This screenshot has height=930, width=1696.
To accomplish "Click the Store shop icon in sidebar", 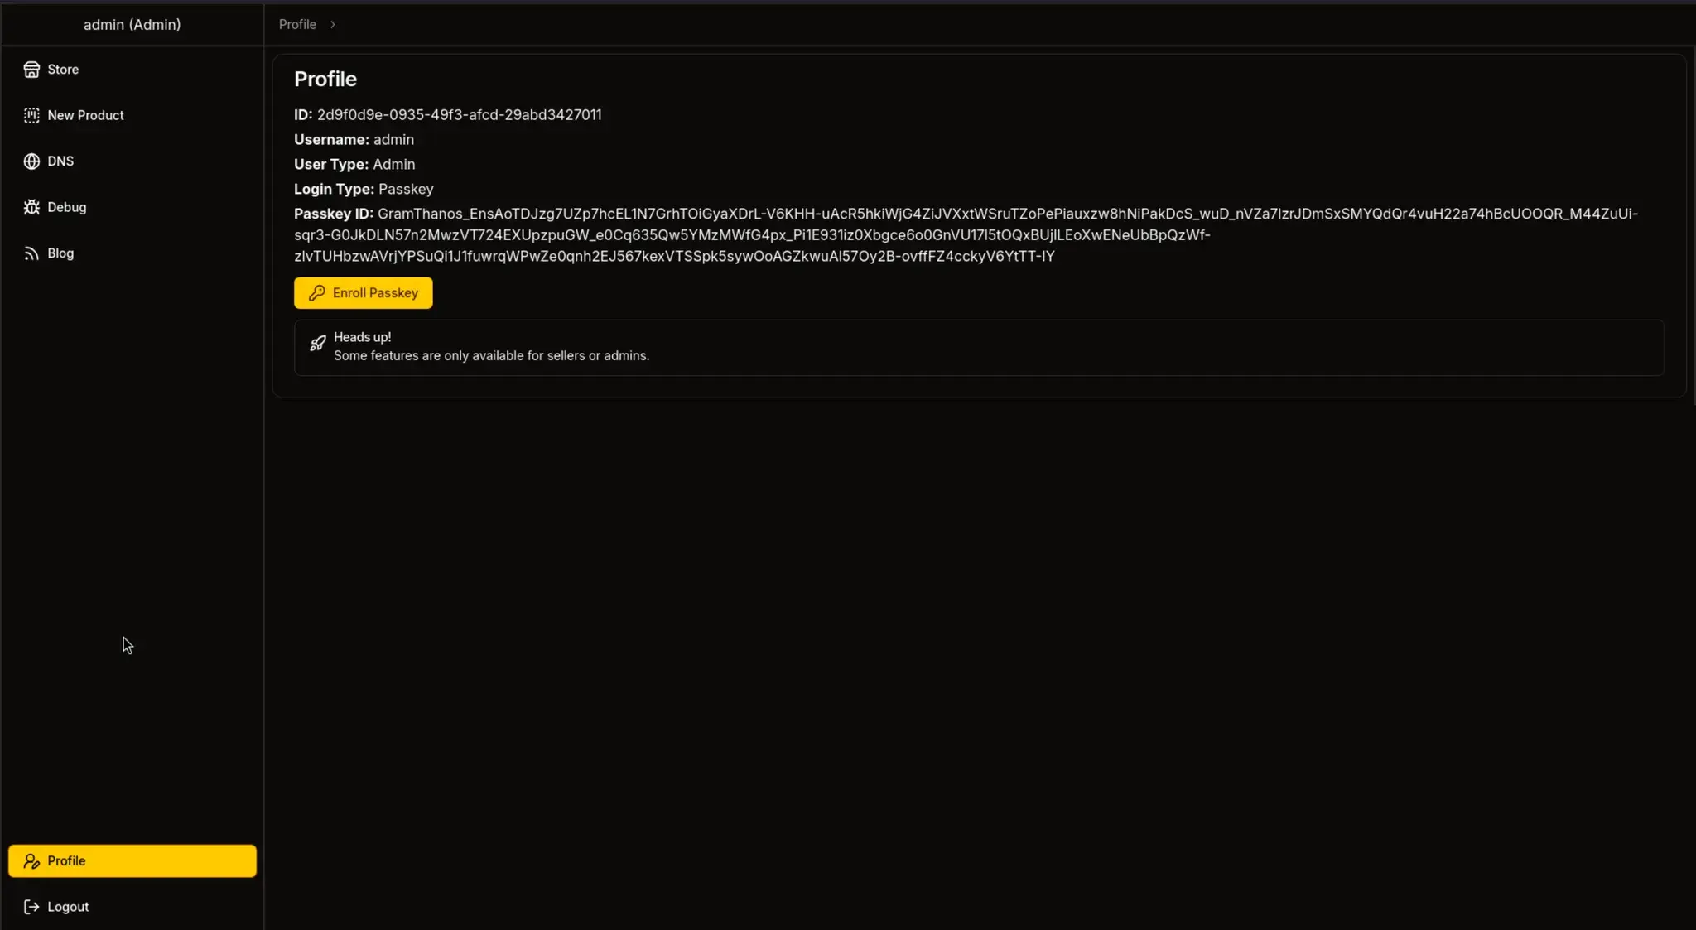I will click(31, 70).
